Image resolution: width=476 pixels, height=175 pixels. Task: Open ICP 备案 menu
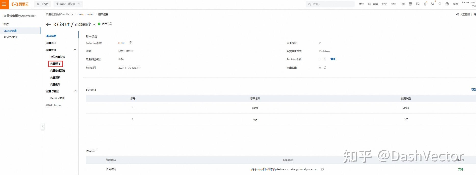373,4
